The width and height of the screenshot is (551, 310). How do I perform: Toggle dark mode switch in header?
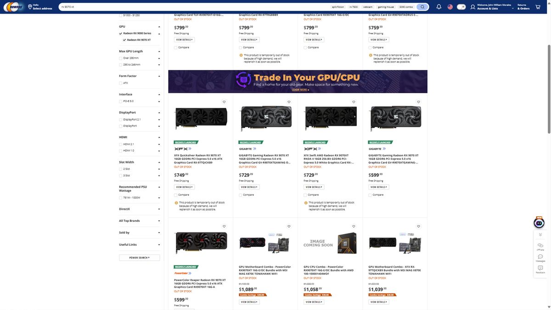(x=461, y=7)
